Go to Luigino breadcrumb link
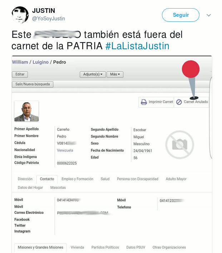The height and width of the screenshot is (253, 222). [41, 62]
